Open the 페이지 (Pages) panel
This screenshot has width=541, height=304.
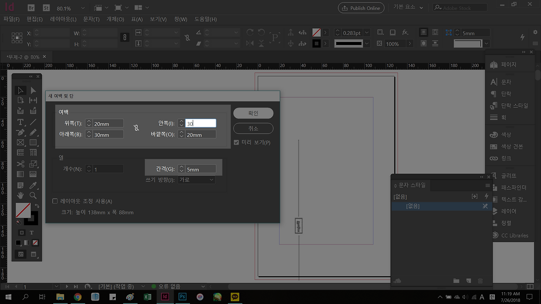click(508, 65)
